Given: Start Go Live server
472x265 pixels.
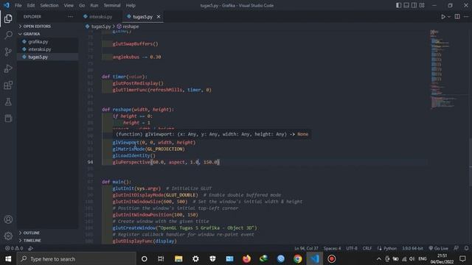Looking at the screenshot, I should [439, 249].
